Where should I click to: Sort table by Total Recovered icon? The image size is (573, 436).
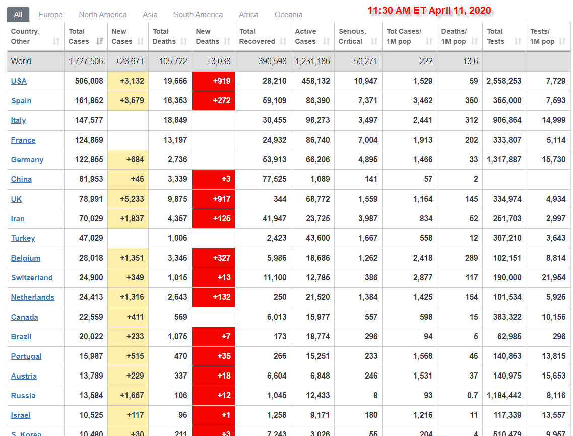click(x=283, y=41)
